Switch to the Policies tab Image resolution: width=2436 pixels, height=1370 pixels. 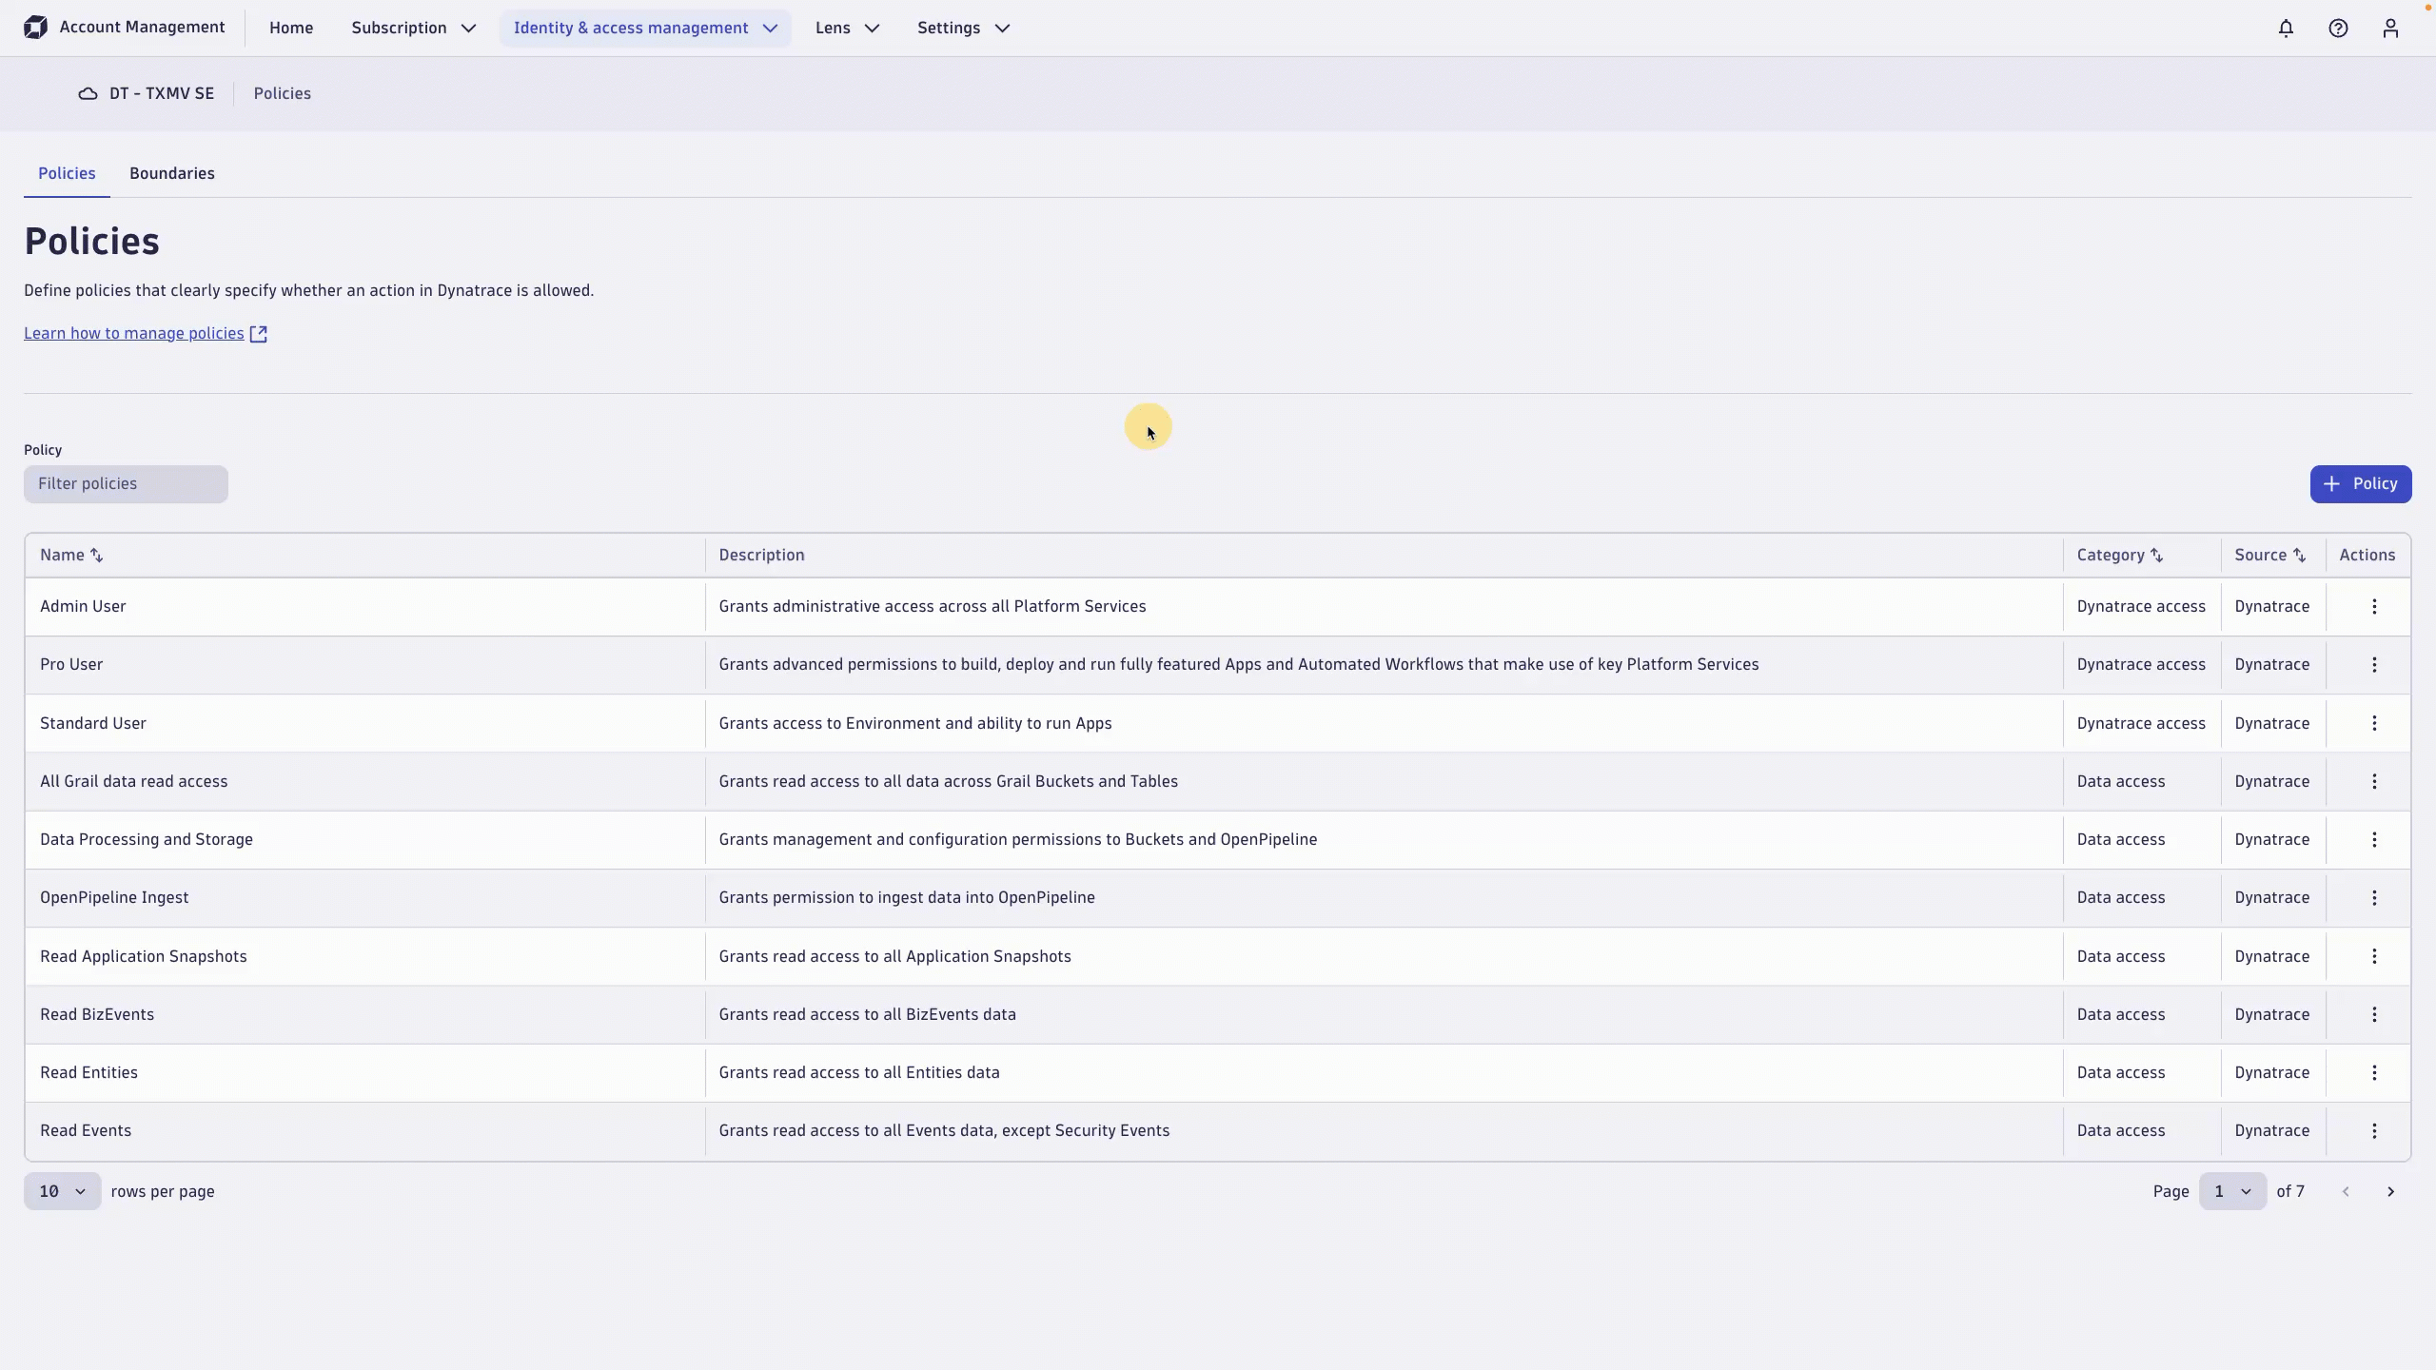(67, 174)
